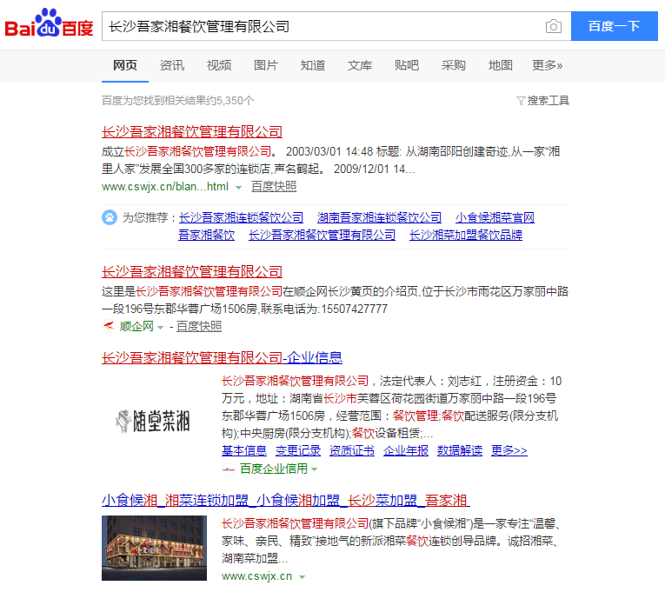Expand dropdown arrow beside 顺企网
The width and height of the screenshot is (665, 592).
[160, 327]
